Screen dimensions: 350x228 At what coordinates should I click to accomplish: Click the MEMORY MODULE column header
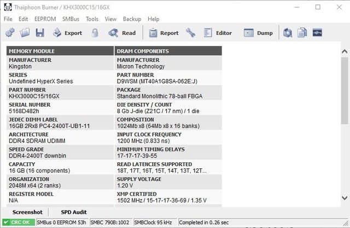tap(60, 51)
